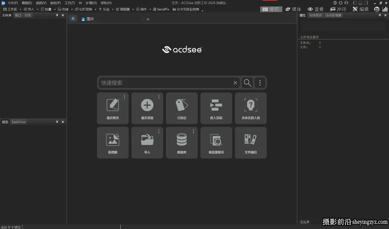The width and height of the screenshot is (389, 229).
Task: Open the 文件(F) menu
Action: click(x=13, y=3)
